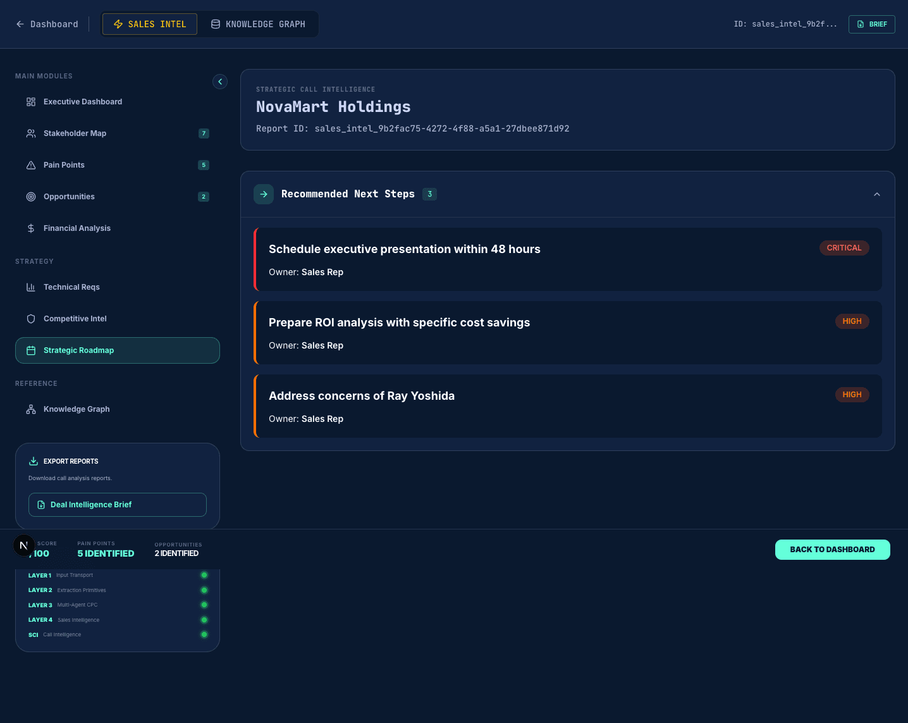
Task: Collapse the sidebar with the chevron button
Action: click(220, 82)
